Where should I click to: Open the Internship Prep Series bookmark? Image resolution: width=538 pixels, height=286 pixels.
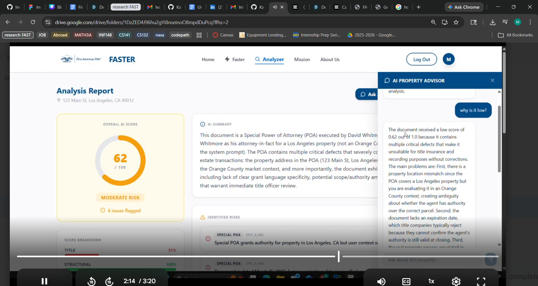coord(317,35)
